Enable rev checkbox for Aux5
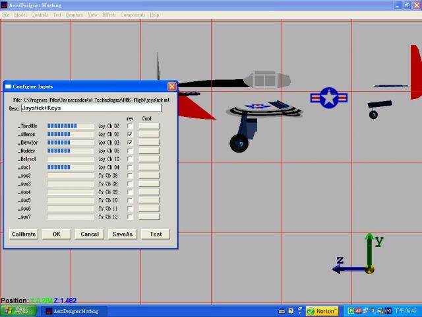The image size is (422, 317). click(x=130, y=201)
